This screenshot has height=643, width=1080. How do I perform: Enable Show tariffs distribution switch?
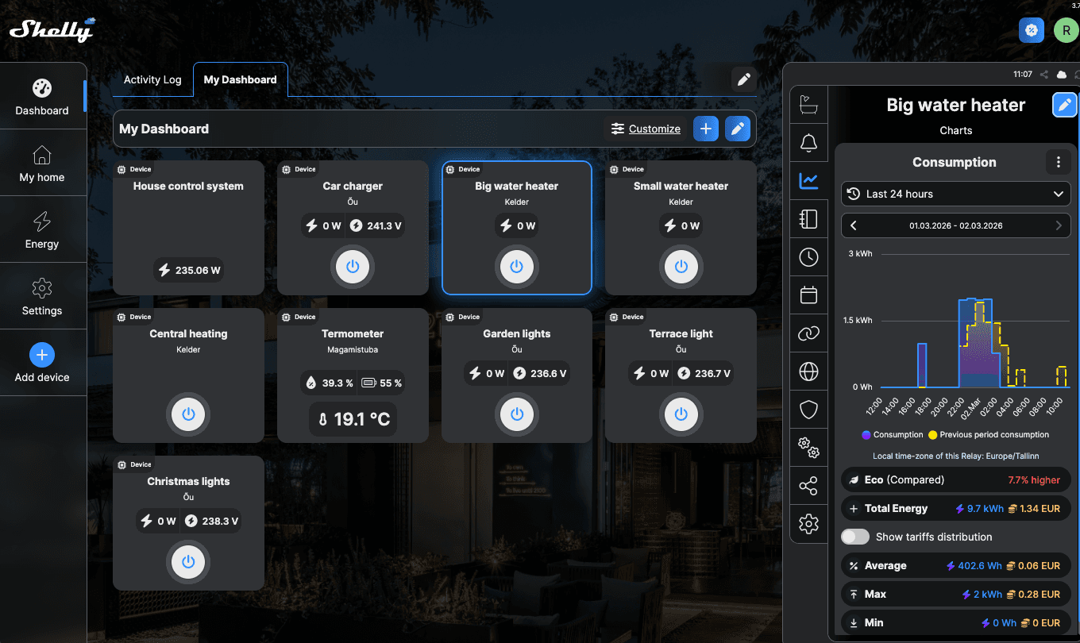855,537
